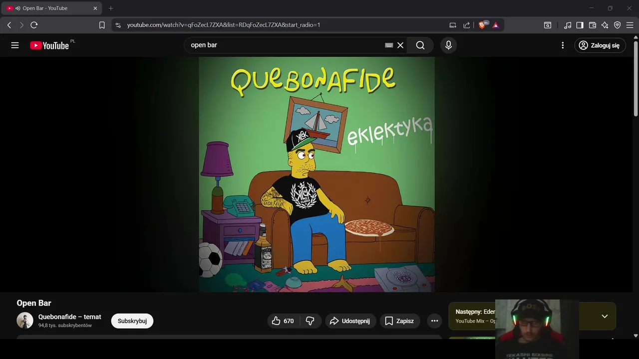639x359 pixels.
Task: Click the "Open Bar" video title
Action: click(34, 303)
